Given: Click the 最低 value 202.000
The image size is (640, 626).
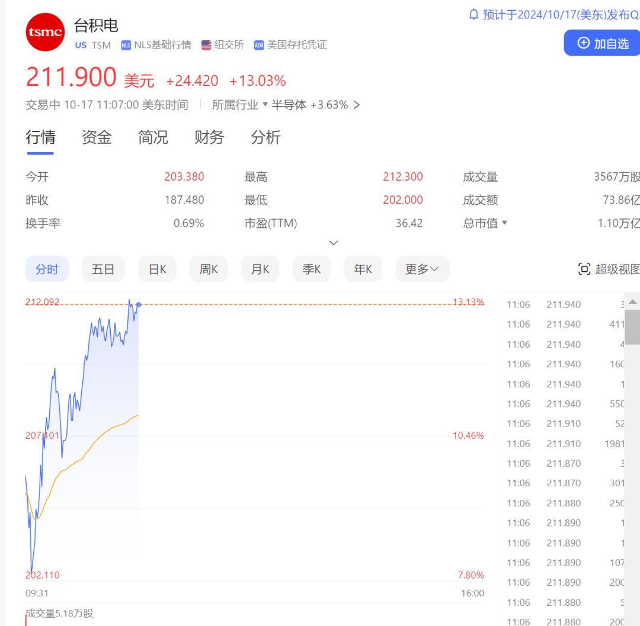Looking at the screenshot, I should click(403, 200).
